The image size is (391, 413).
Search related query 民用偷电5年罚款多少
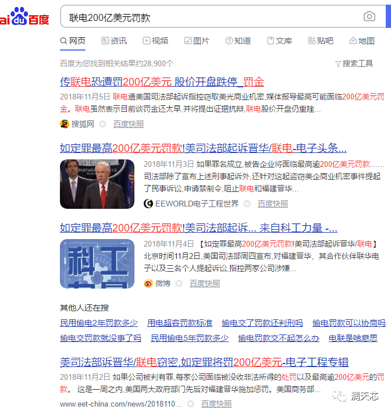[x=190, y=338]
